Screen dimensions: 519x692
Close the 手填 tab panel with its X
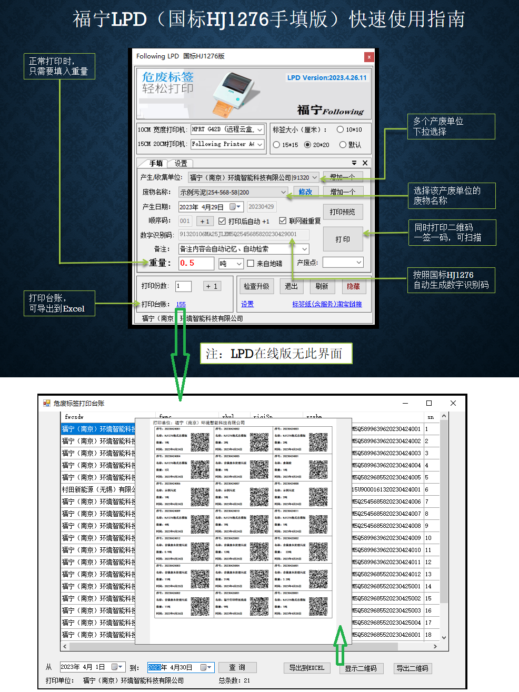point(365,163)
